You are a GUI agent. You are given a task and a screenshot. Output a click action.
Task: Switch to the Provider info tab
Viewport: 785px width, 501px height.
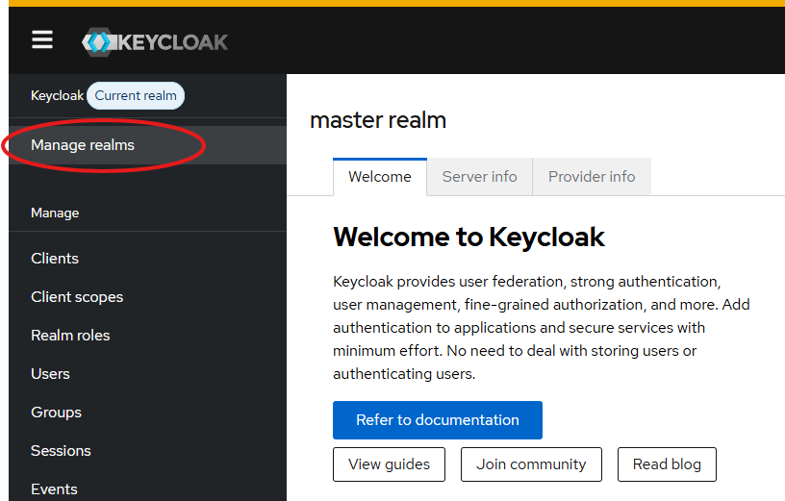click(592, 177)
